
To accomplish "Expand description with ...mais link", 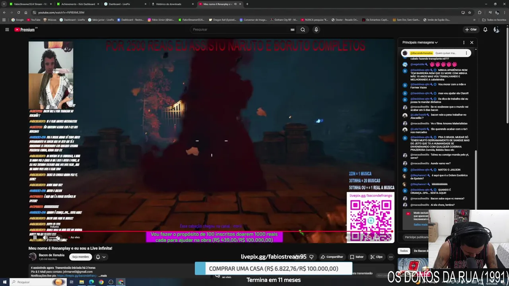I will (x=103, y=275).
